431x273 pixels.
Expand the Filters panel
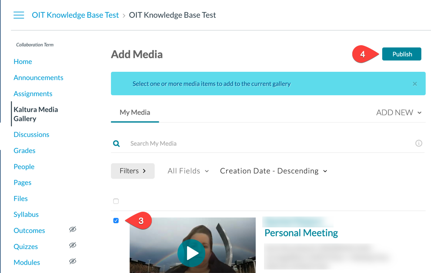133,171
